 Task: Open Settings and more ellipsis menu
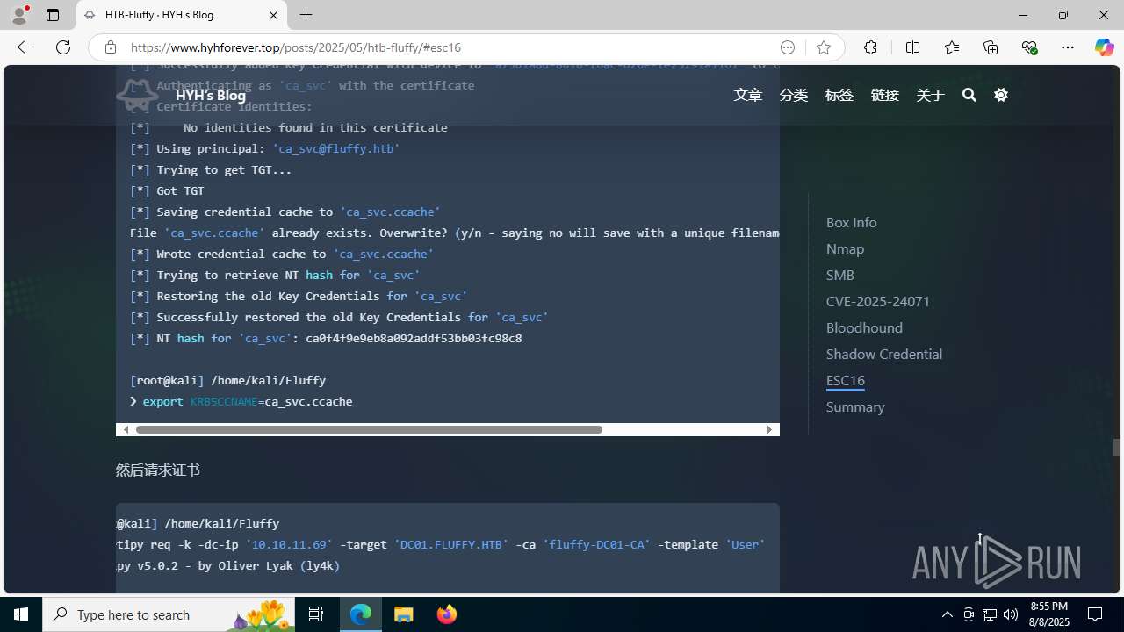[1068, 47]
